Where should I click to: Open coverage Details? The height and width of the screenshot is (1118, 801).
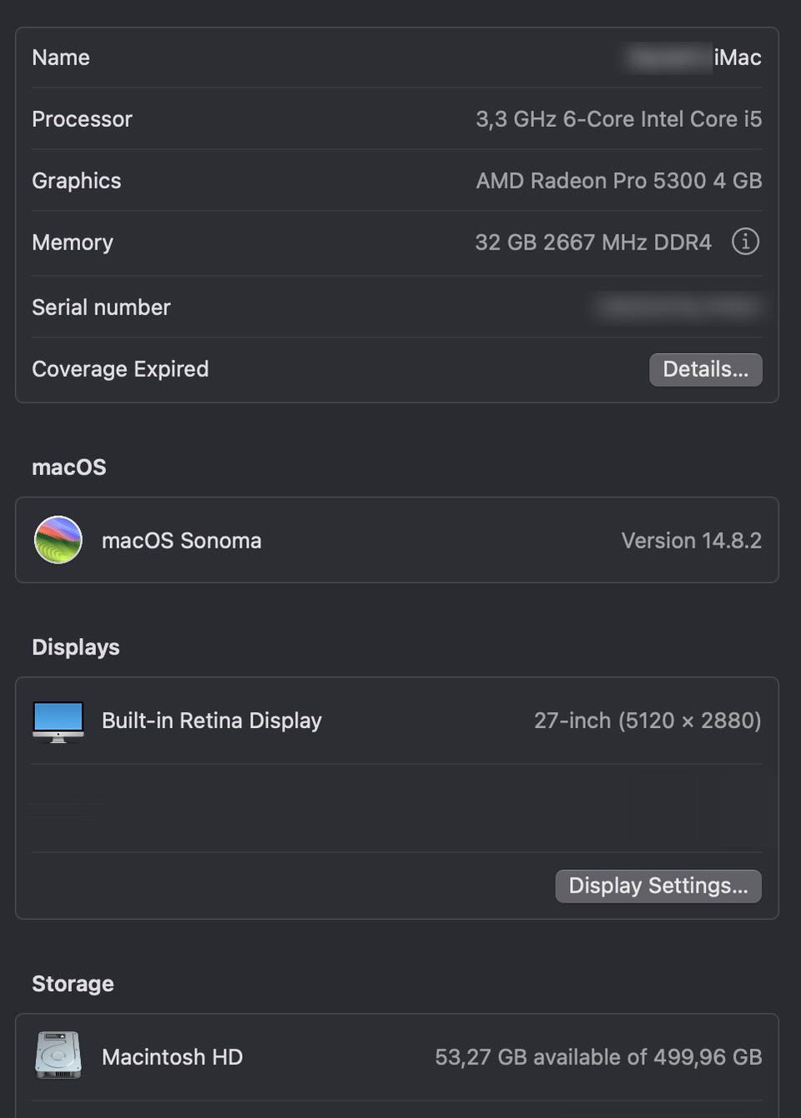click(x=705, y=369)
